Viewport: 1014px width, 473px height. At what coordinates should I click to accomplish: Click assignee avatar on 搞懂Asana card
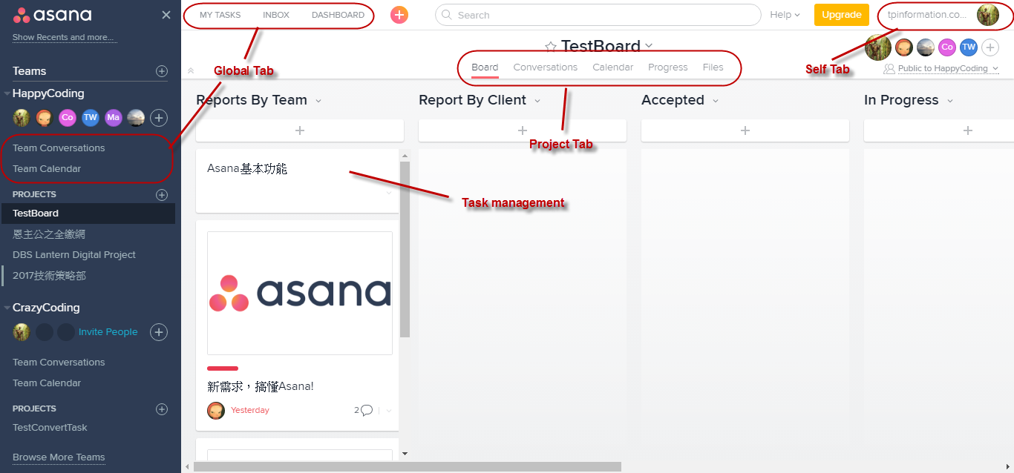[x=216, y=411]
